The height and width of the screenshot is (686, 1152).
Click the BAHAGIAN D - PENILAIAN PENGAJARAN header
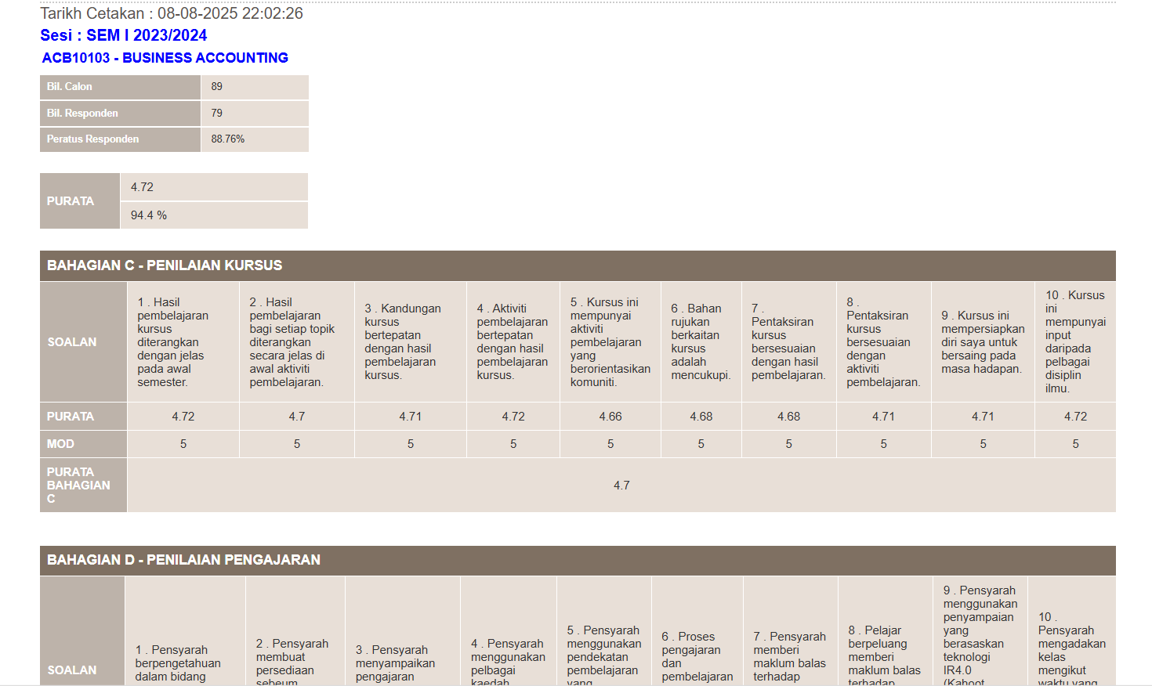pos(578,560)
